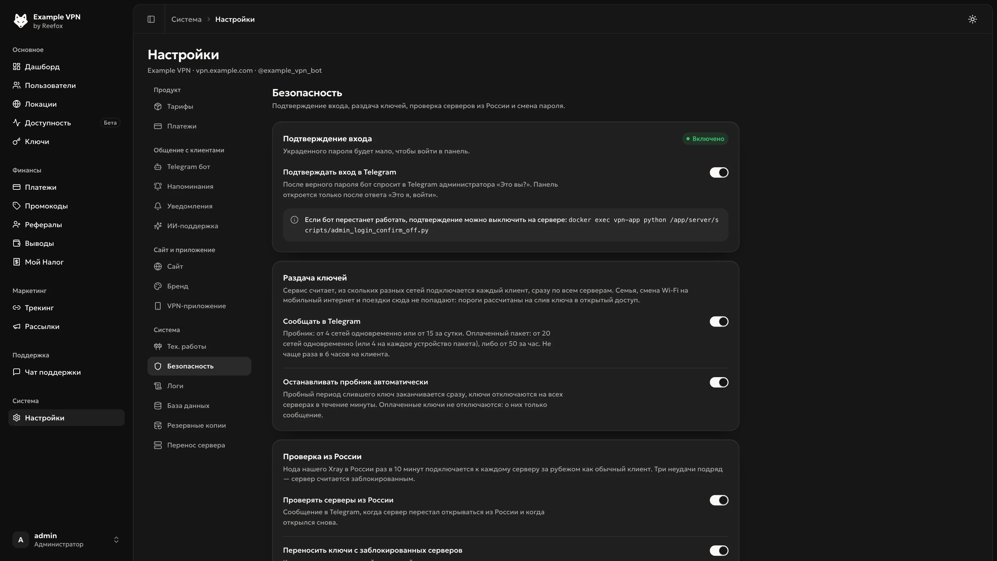Expand the admin account menu chevron
Image resolution: width=997 pixels, height=561 pixels.
116,540
